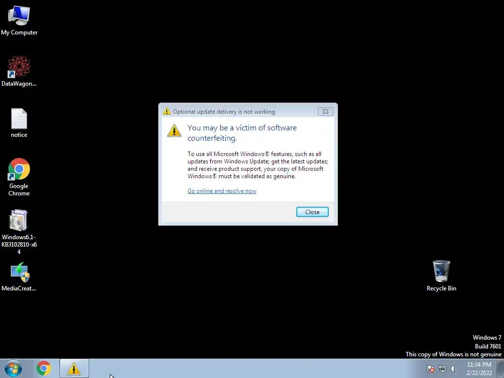Open Chrome from the taskbar

(x=44, y=368)
